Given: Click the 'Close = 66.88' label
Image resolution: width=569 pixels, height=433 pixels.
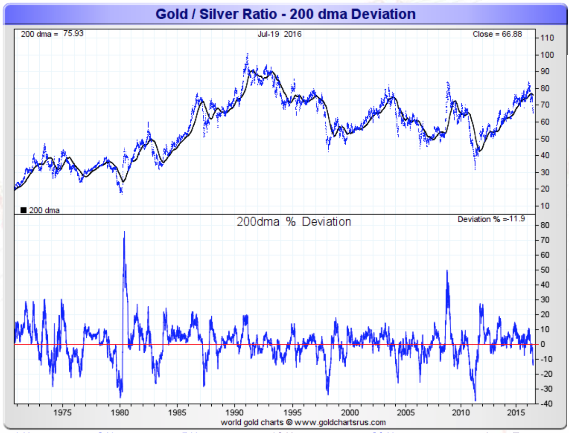Looking at the screenshot, I should pyautogui.click(x=497, y=34).
